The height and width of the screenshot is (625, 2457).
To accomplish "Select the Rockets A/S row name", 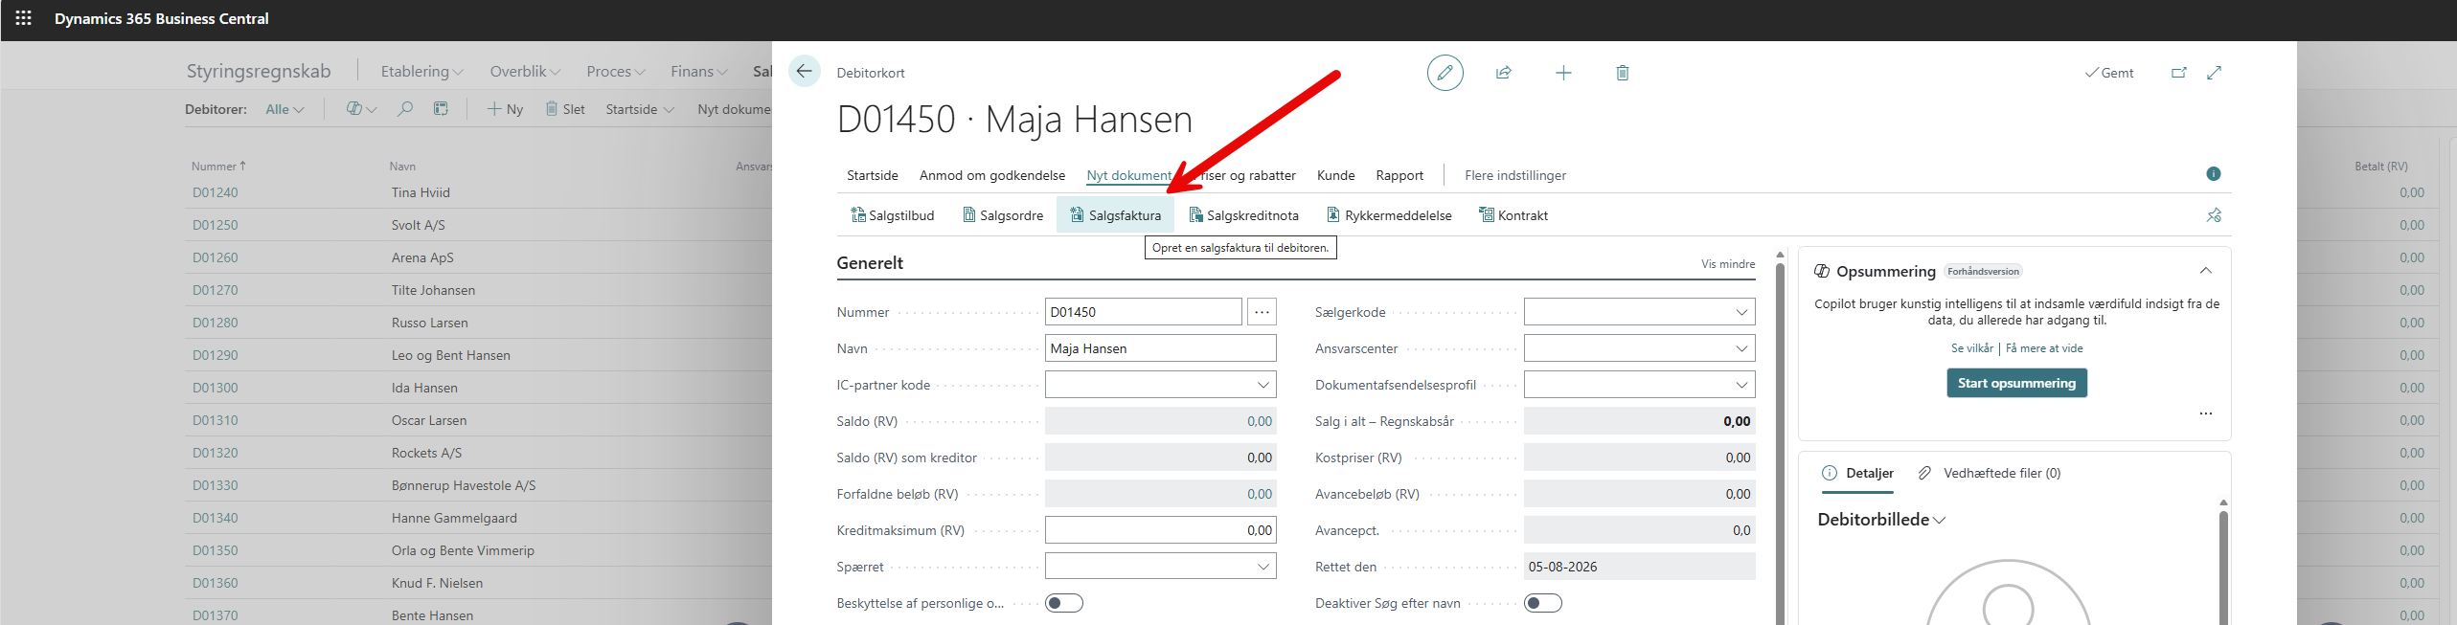I will click(426, 453).
